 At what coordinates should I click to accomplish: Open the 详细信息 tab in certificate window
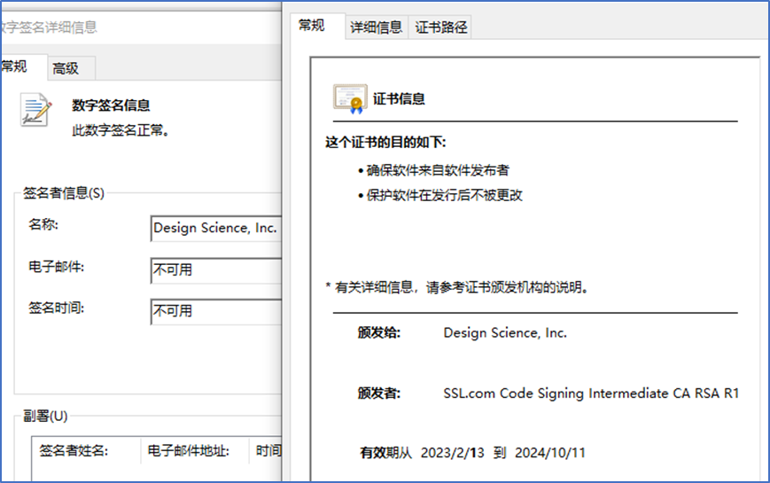(x=377, y=27)
